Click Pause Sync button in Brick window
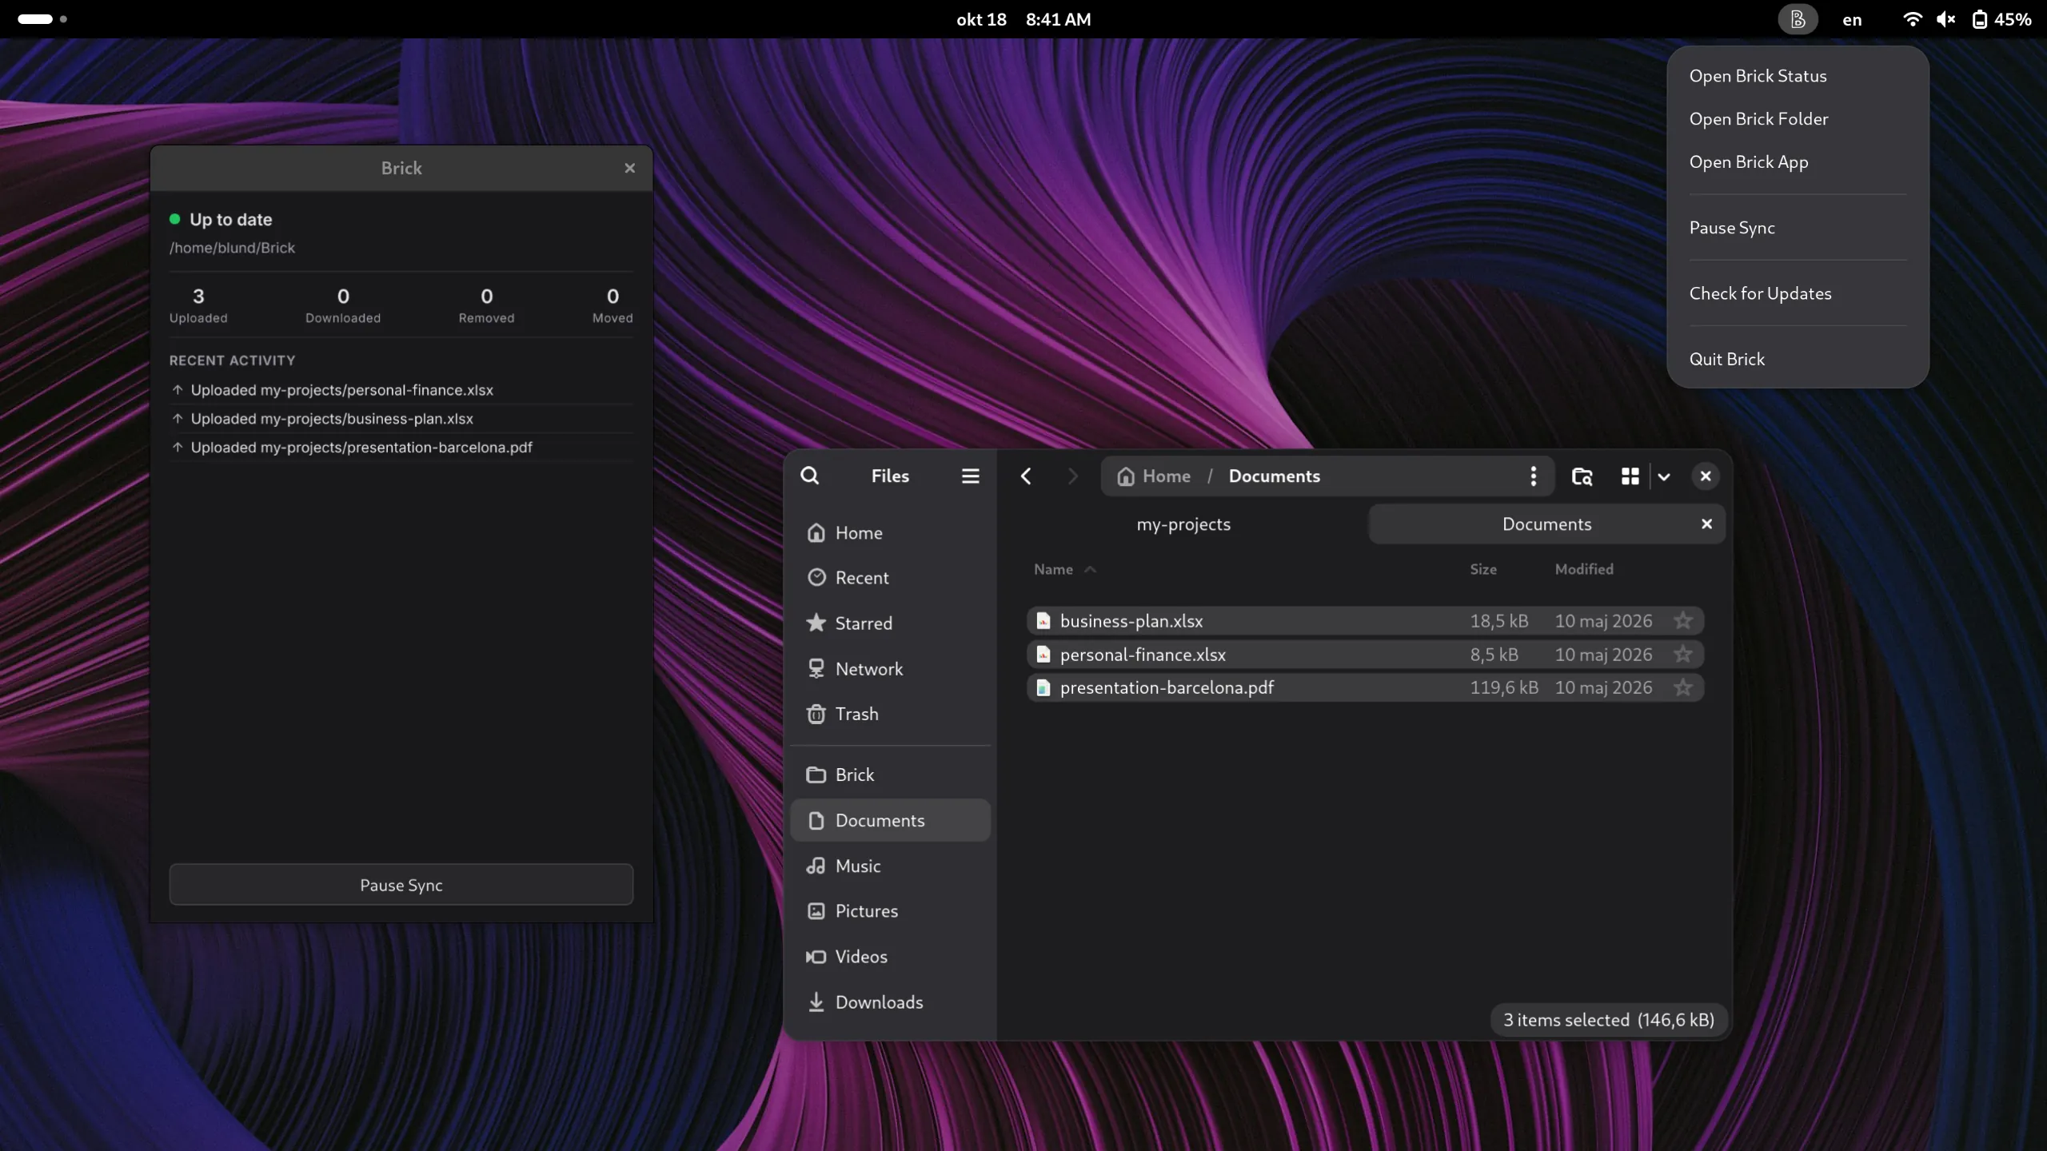The height and width of the screenshot is (1151, 2047). click(x=401, y=885)
